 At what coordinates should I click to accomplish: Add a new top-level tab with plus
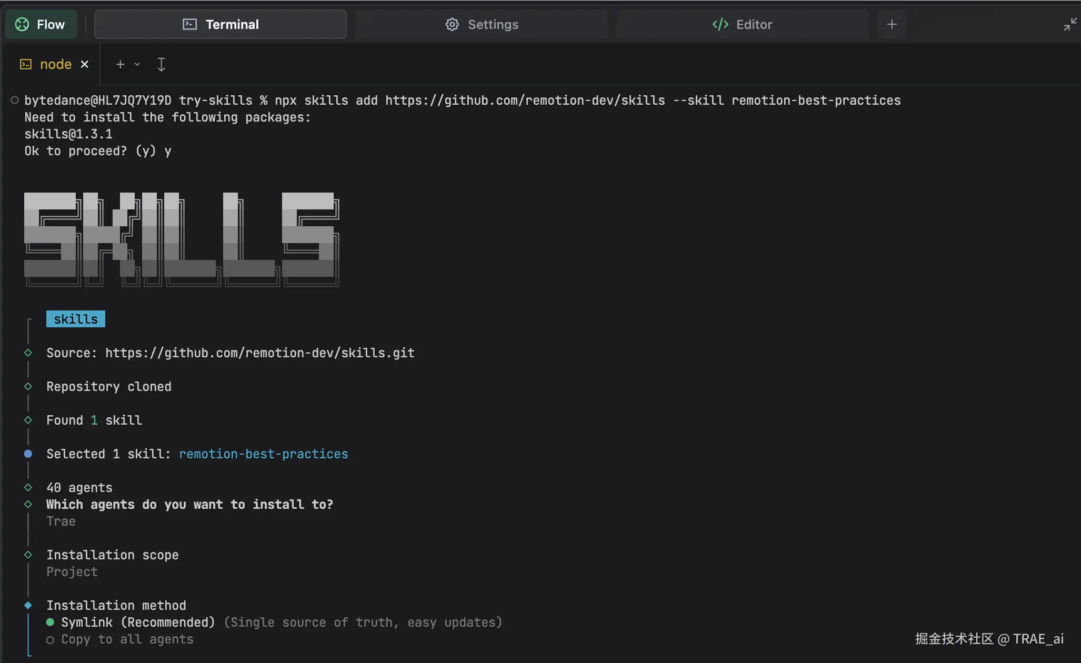pos(892,24)
